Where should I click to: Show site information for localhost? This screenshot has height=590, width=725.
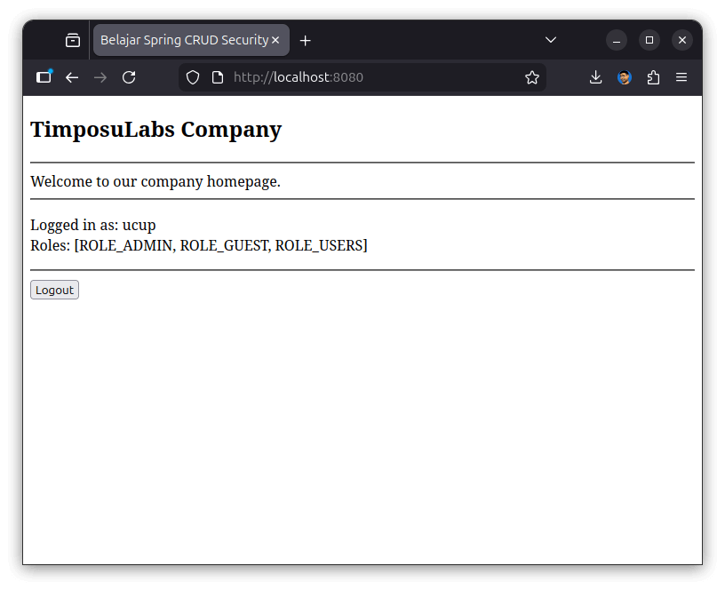tap(218, 77)
